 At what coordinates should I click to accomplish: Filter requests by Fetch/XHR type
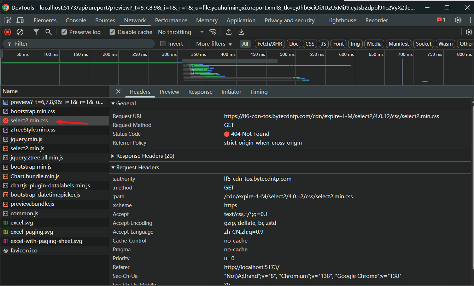point(270,44)
